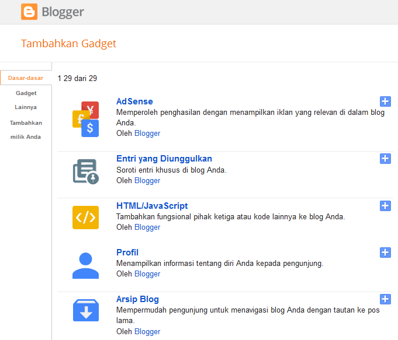
Task: Open the AdSense gadget title link
Action: coord(134,101)
